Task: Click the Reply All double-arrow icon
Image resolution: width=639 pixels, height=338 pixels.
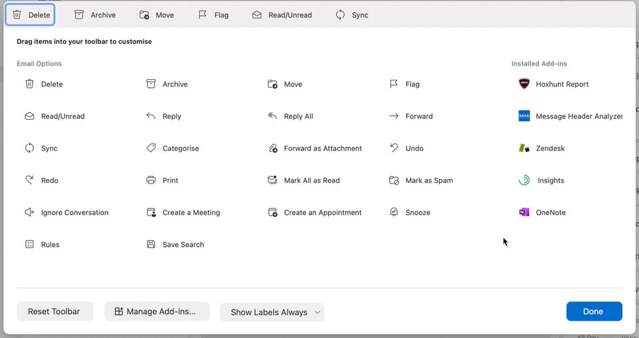Action: pyautogui.click(x=272, y=116)
